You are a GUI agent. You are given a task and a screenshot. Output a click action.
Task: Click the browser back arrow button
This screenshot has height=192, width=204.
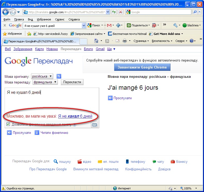coord(5,12)
